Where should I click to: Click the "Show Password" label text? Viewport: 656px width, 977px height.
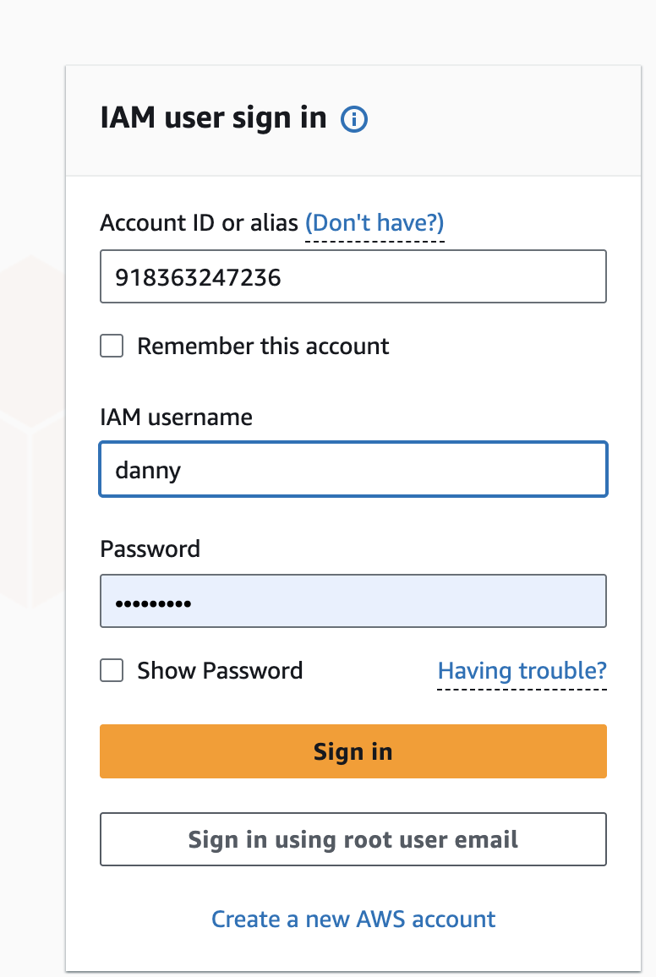coord(220,671)
